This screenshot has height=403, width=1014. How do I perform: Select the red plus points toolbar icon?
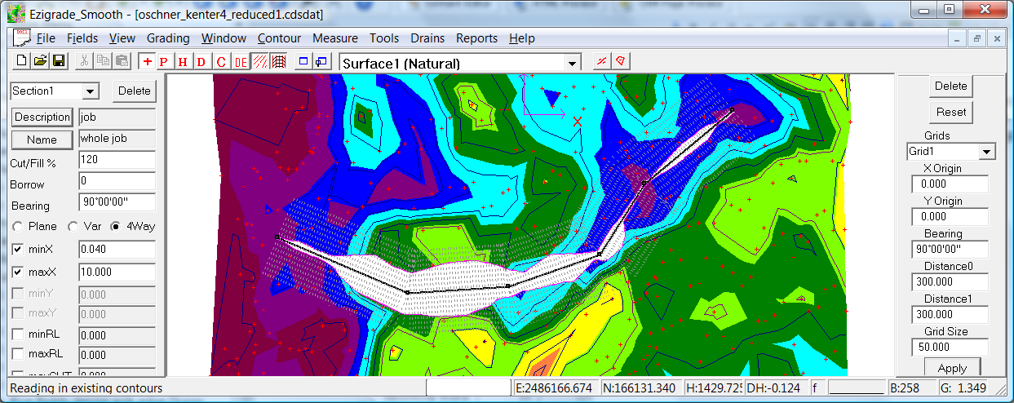pyautogui.click(x=147, y=62)
